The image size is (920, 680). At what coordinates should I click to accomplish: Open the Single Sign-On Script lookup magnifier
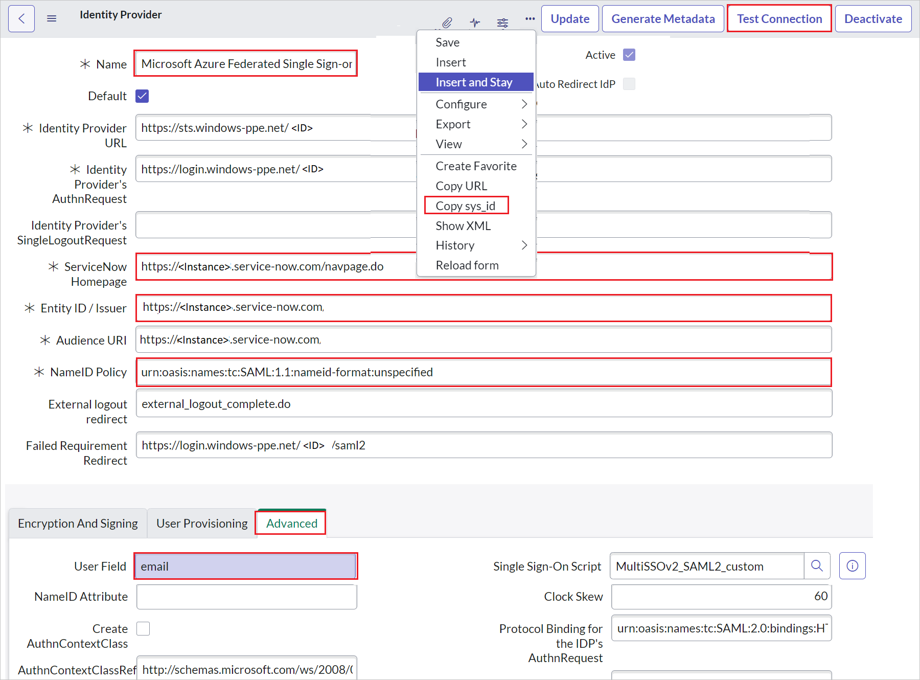(x=817, y=566)
